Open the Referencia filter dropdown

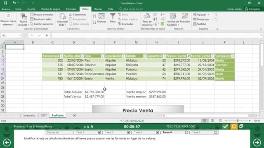[x=61, y=56]
